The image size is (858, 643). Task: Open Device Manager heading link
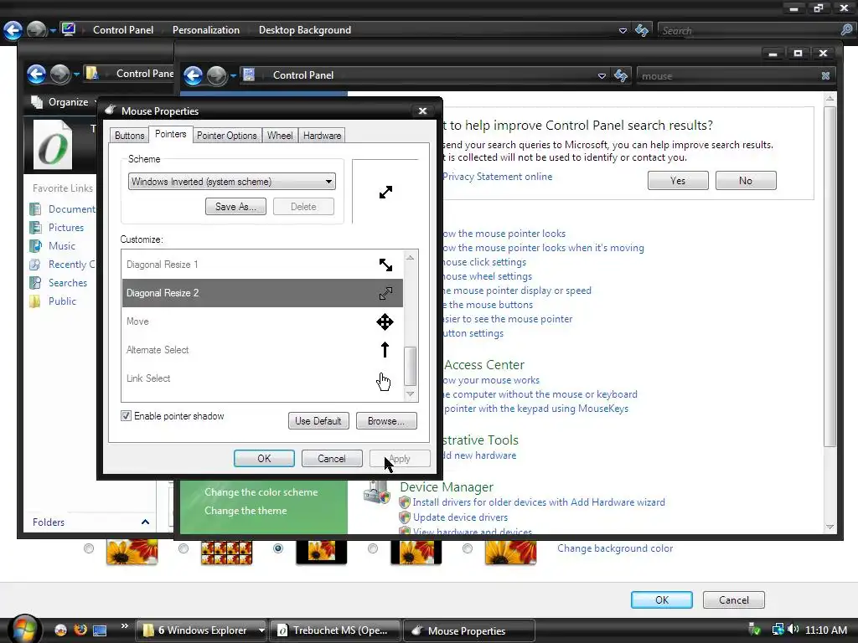click(447, 486)
